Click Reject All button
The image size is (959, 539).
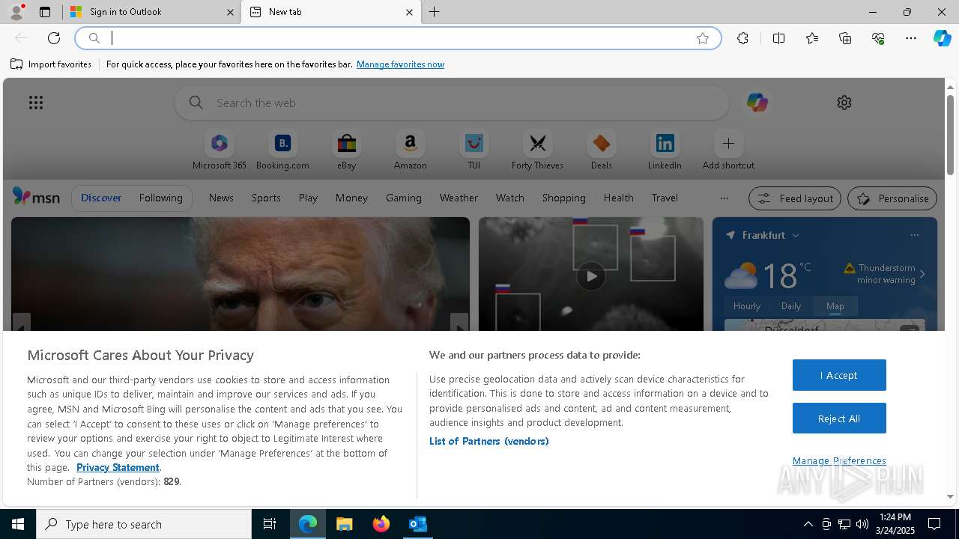pyautogui.click(x=839, y=418)
